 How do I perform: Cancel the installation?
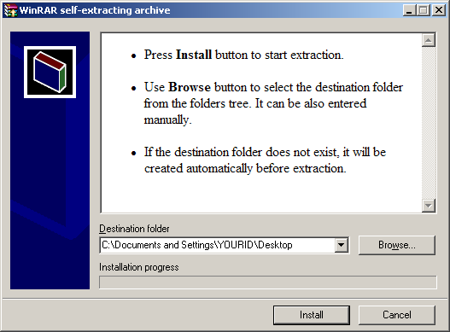coord(397,315)
